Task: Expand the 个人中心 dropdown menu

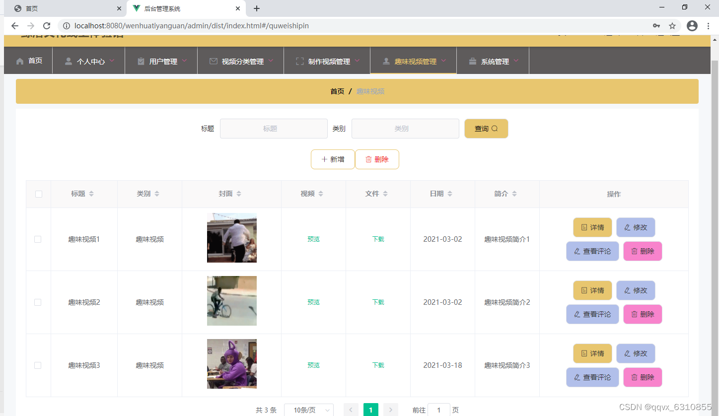Action: (x=112, y=61)
